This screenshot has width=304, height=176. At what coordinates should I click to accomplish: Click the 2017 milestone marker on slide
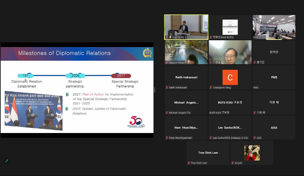tap(121, 76)
